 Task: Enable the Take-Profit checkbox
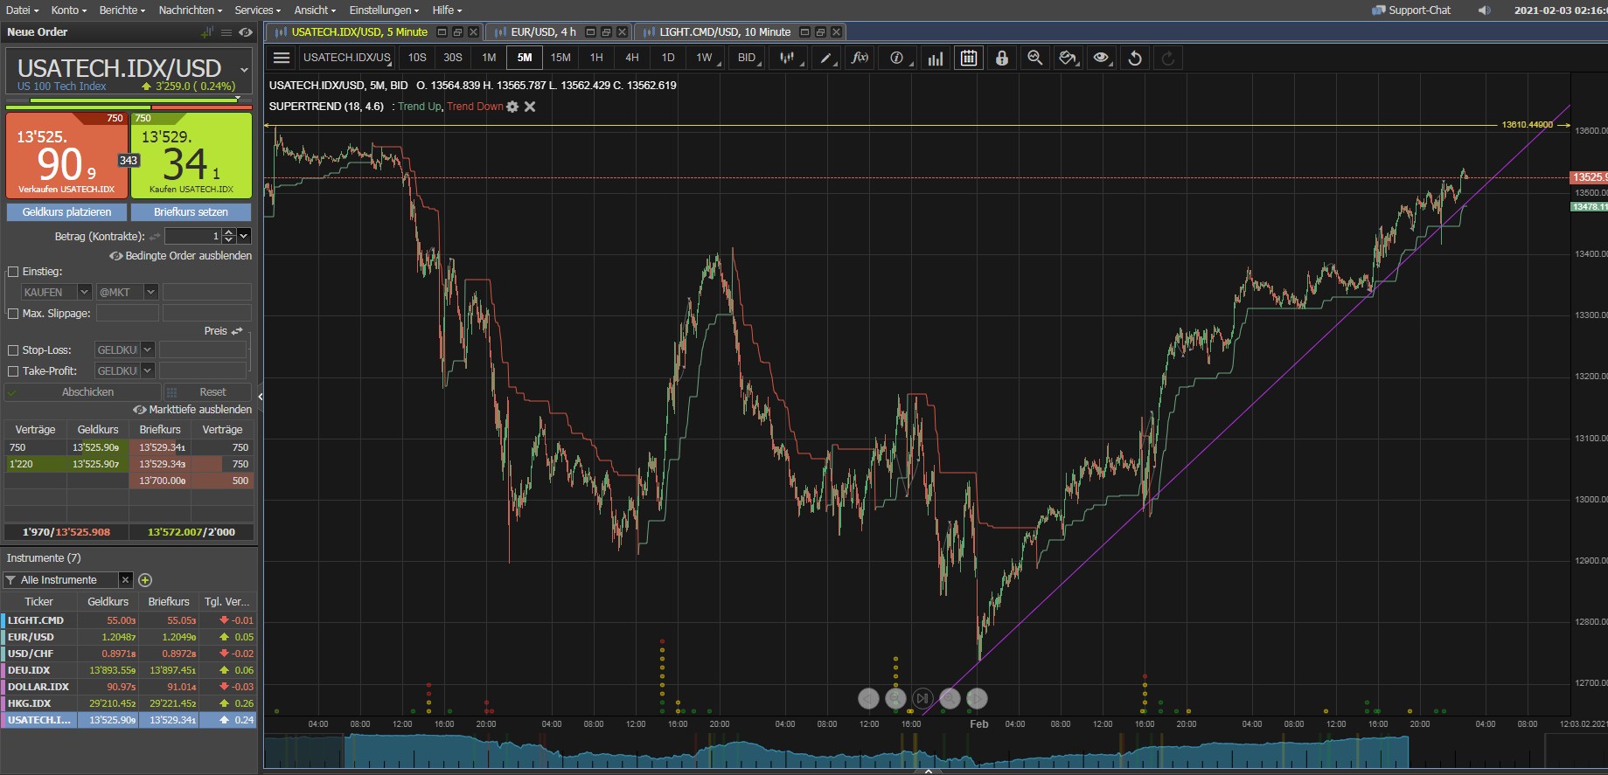(13, 371)
